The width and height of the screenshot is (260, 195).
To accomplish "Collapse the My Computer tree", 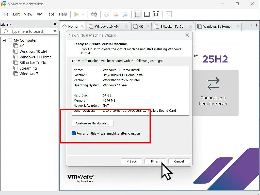I will click(x=4, y=40).
